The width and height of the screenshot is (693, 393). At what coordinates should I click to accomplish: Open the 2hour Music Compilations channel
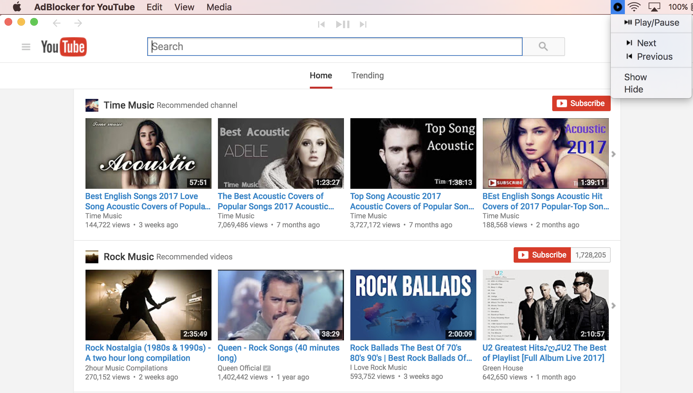tap(126, 368)
